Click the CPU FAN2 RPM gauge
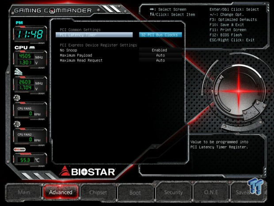The image size is (274, 206). click(30, 137)
